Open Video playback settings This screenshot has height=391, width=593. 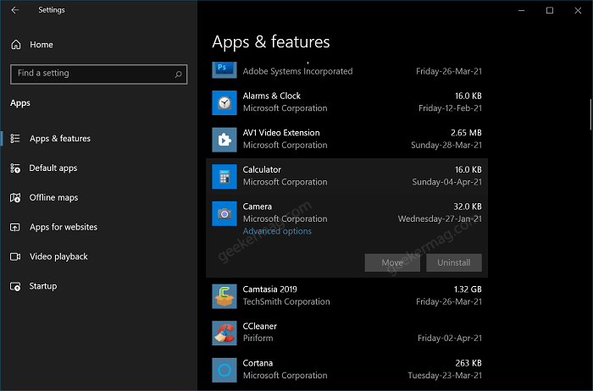99,257
